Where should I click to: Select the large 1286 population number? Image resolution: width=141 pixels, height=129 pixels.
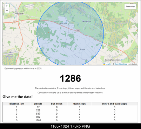click(x=70, y=78)
